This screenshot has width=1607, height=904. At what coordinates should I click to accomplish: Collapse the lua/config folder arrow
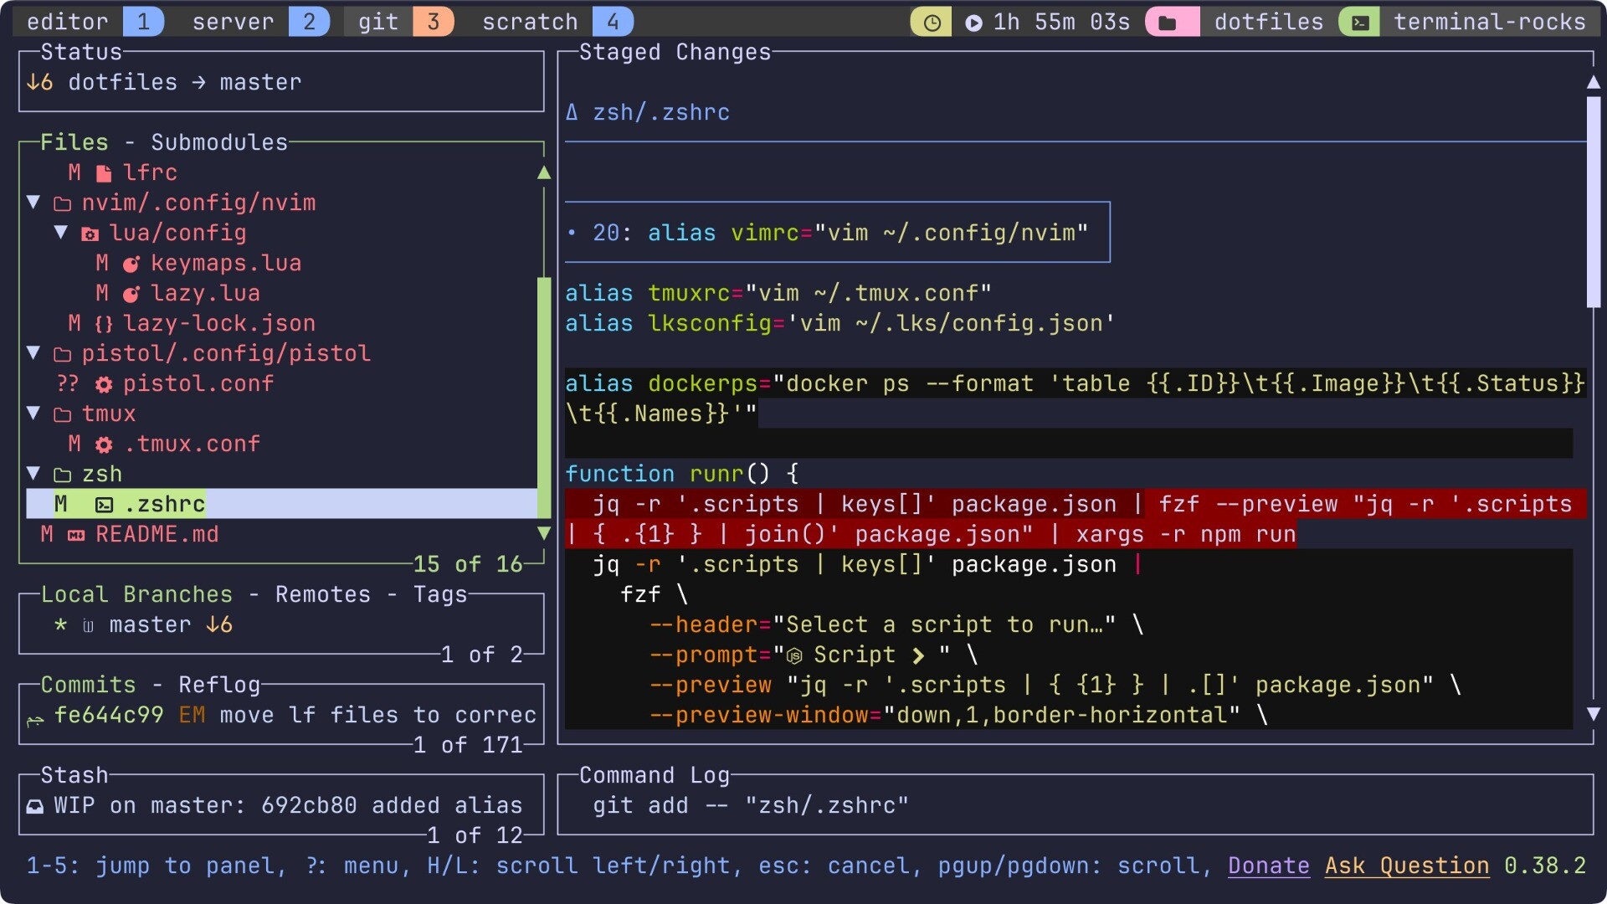61,232
